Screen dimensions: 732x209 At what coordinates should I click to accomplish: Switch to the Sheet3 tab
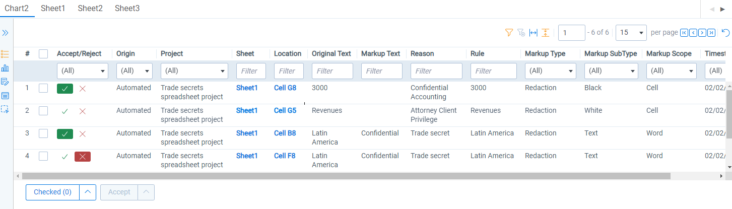tap(127, 9)
